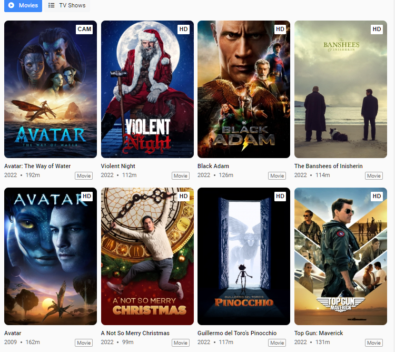Click Movie tag under 2009 Avatar

pos(84,343)
